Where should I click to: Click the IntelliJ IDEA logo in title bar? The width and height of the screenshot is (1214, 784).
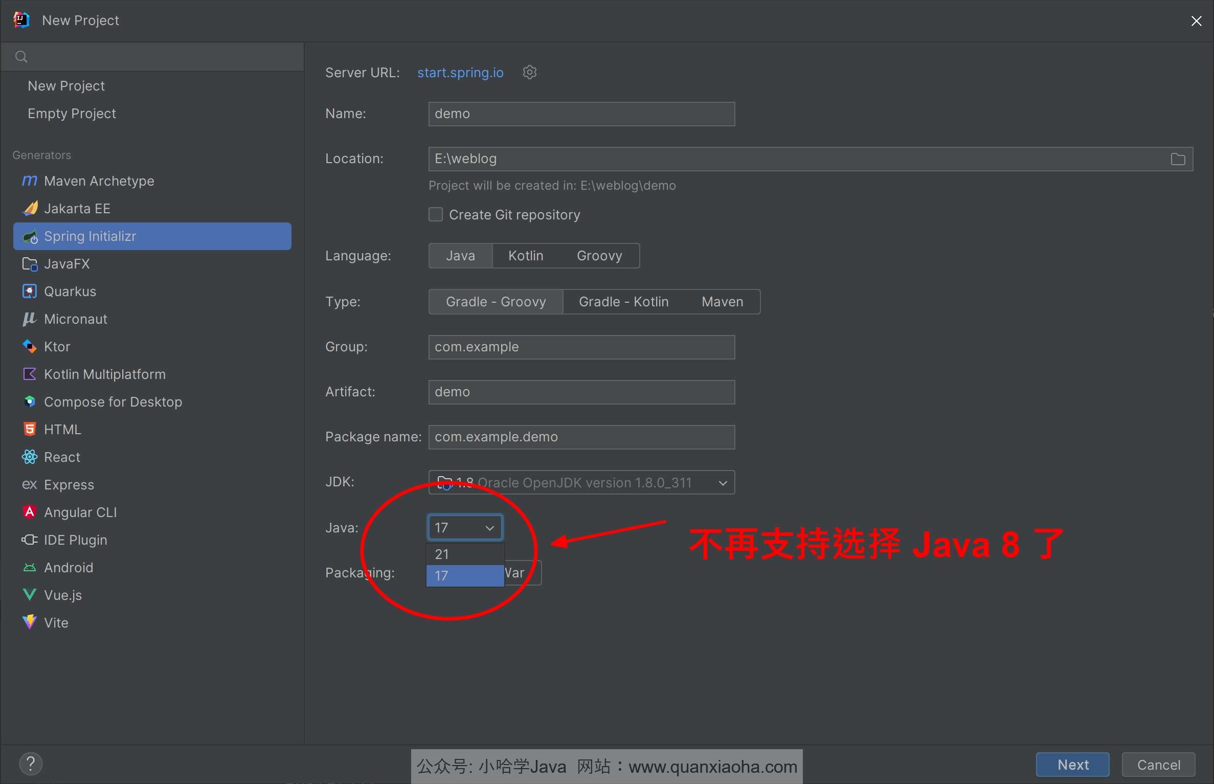pyautogui.click(x=21, y=20)
